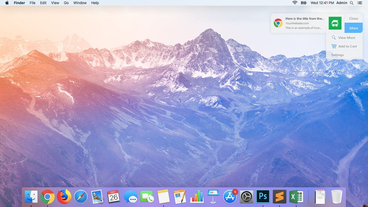
Task: Click the green notification image thumbnail
Action: [335, 23]
